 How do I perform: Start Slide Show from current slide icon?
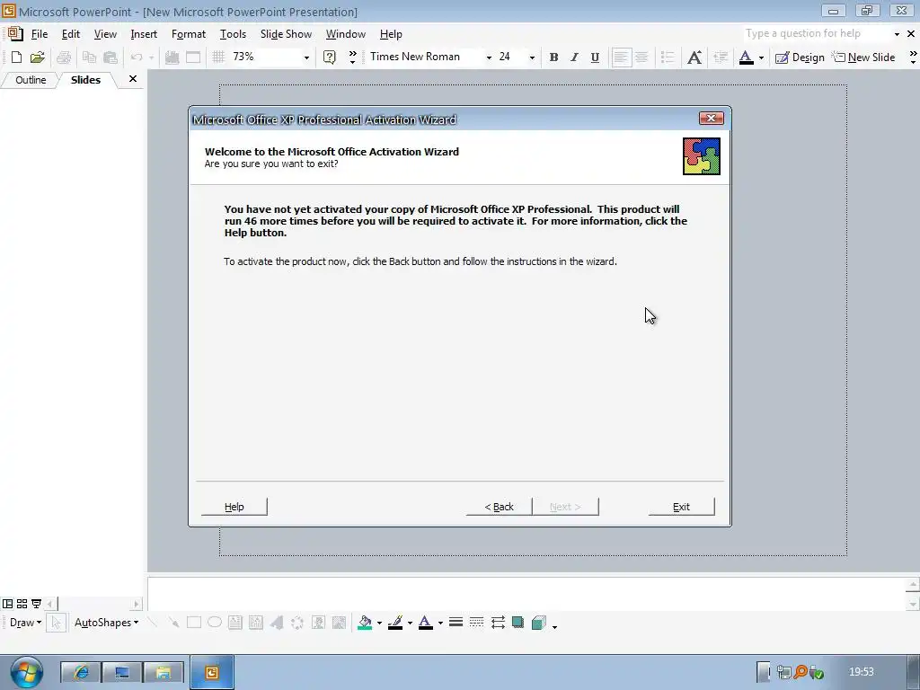click(x=36, y=603)
